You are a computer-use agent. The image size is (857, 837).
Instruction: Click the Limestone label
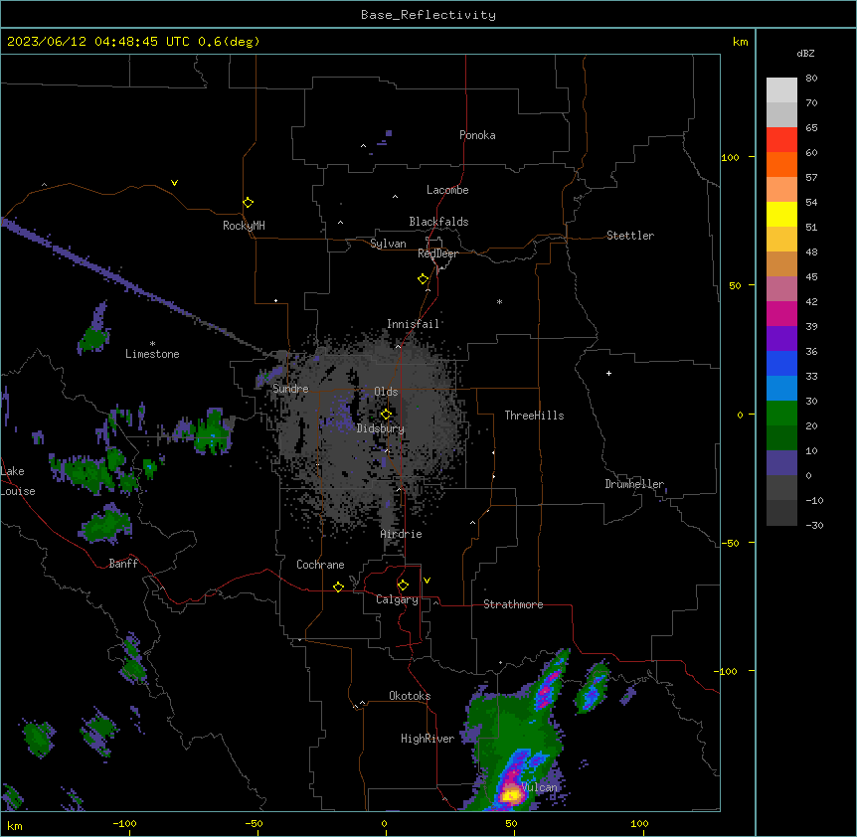tap(152, 354)
